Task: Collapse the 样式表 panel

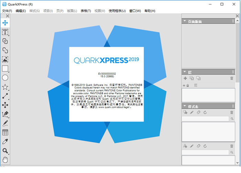Action: 185,106
